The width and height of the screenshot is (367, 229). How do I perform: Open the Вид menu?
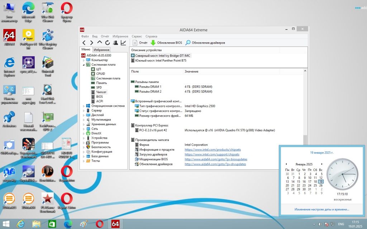coord(95,36)
